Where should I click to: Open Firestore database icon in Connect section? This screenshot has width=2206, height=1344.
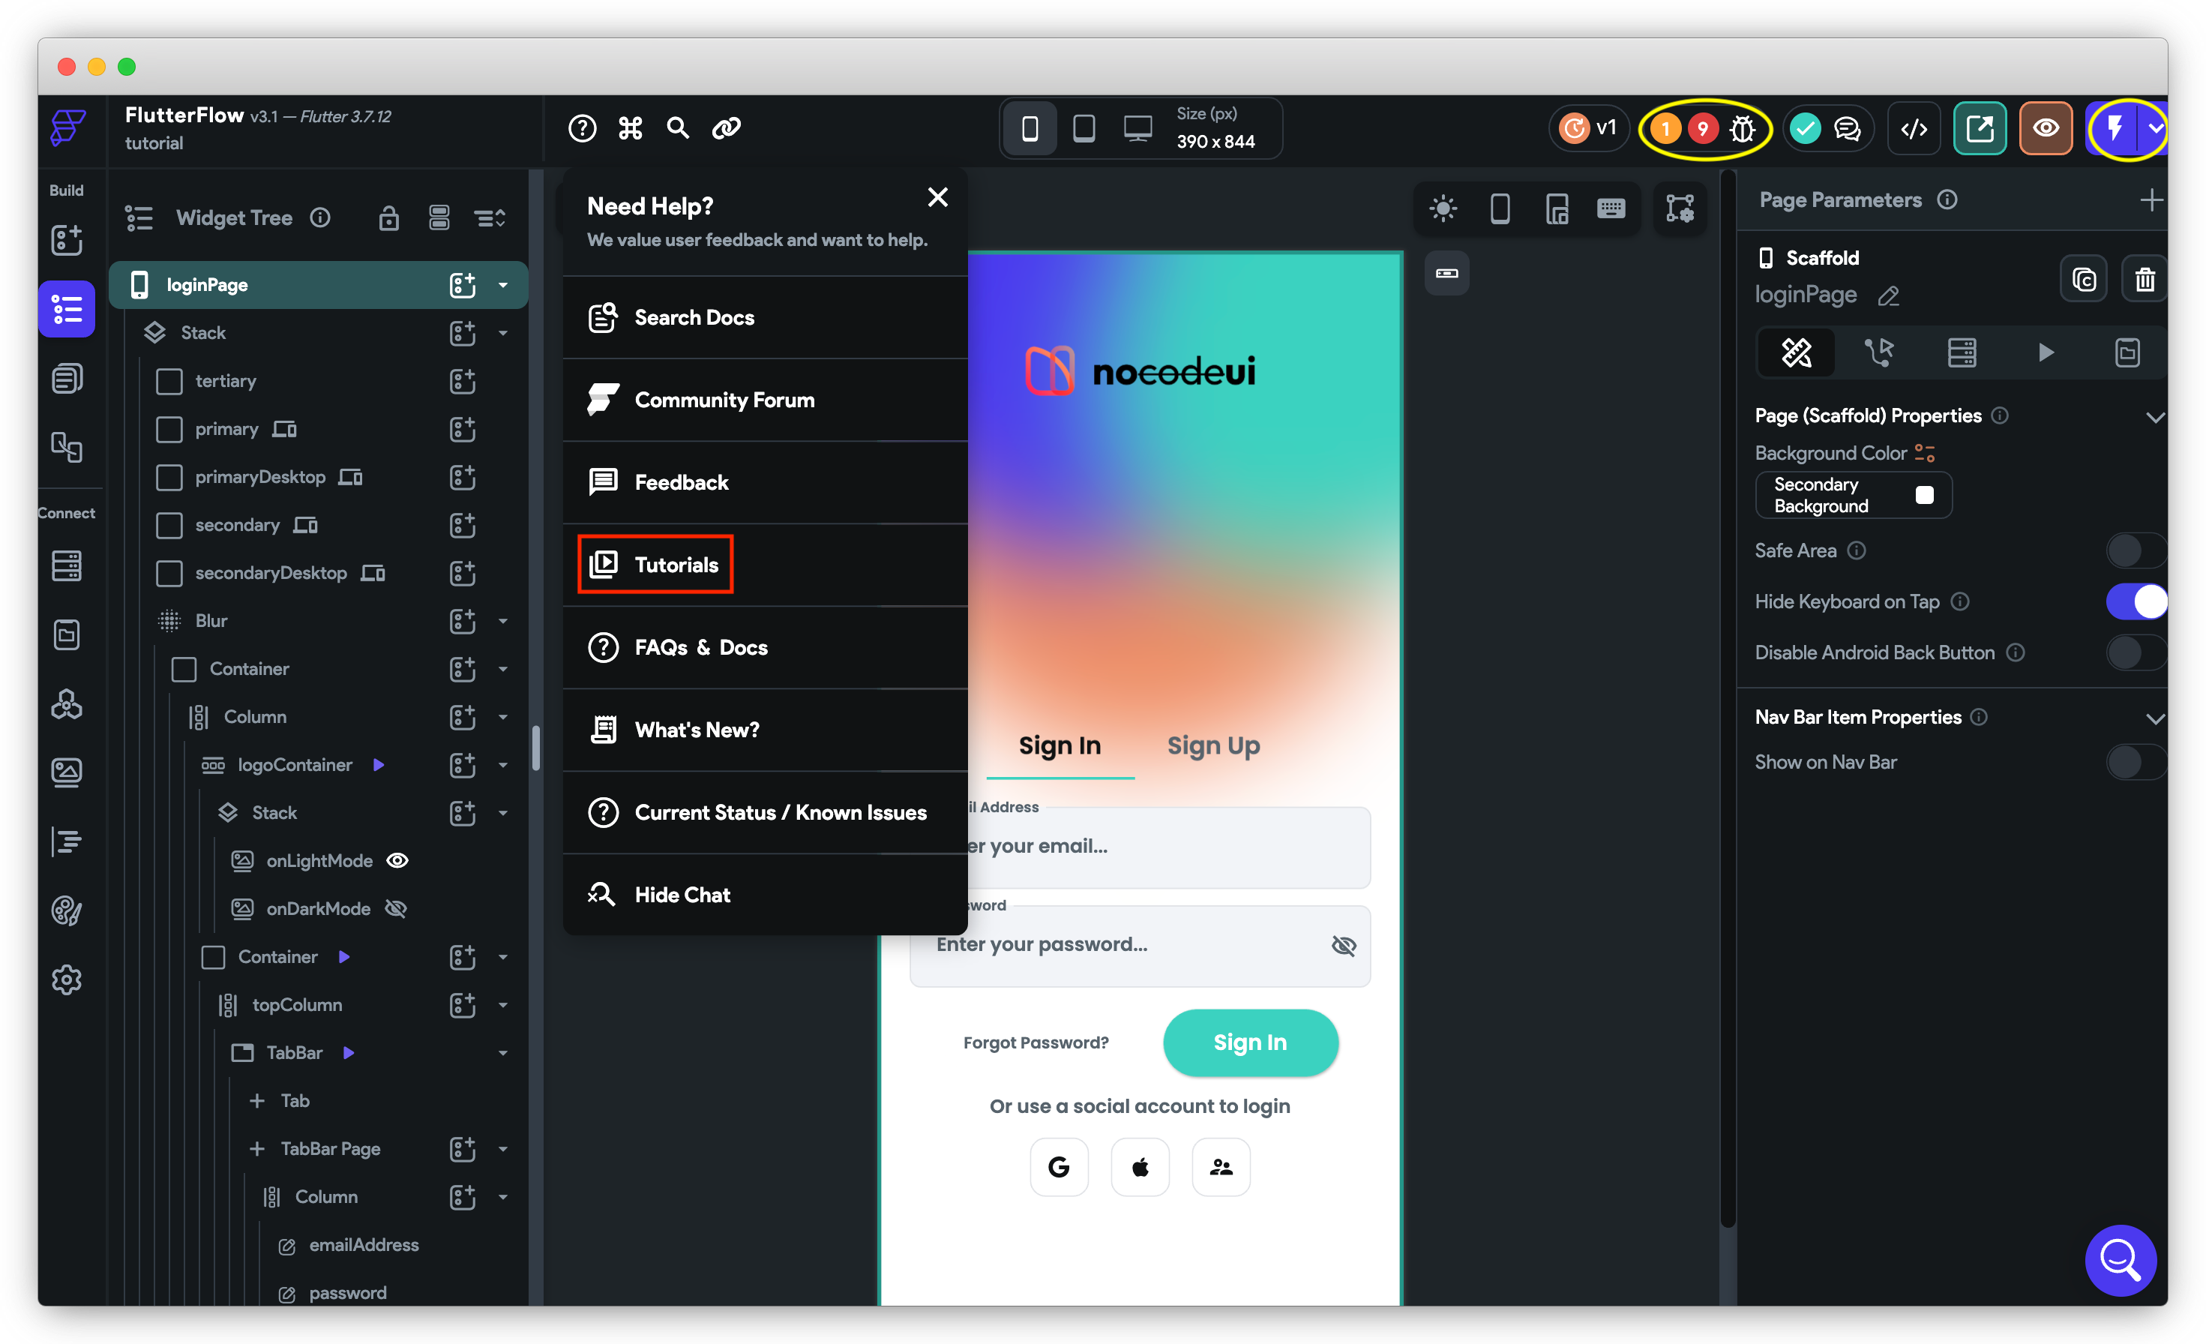[66, 566]
